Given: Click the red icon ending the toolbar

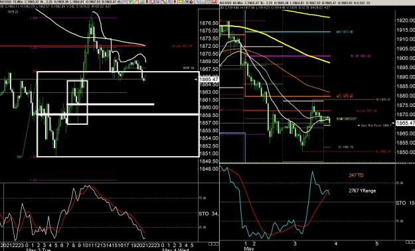Looking at the screenshot, I should (214, 1).
